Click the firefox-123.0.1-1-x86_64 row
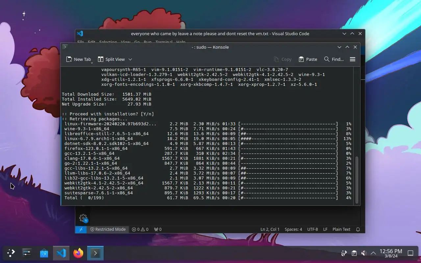The image size is (421, 263). 208,149
